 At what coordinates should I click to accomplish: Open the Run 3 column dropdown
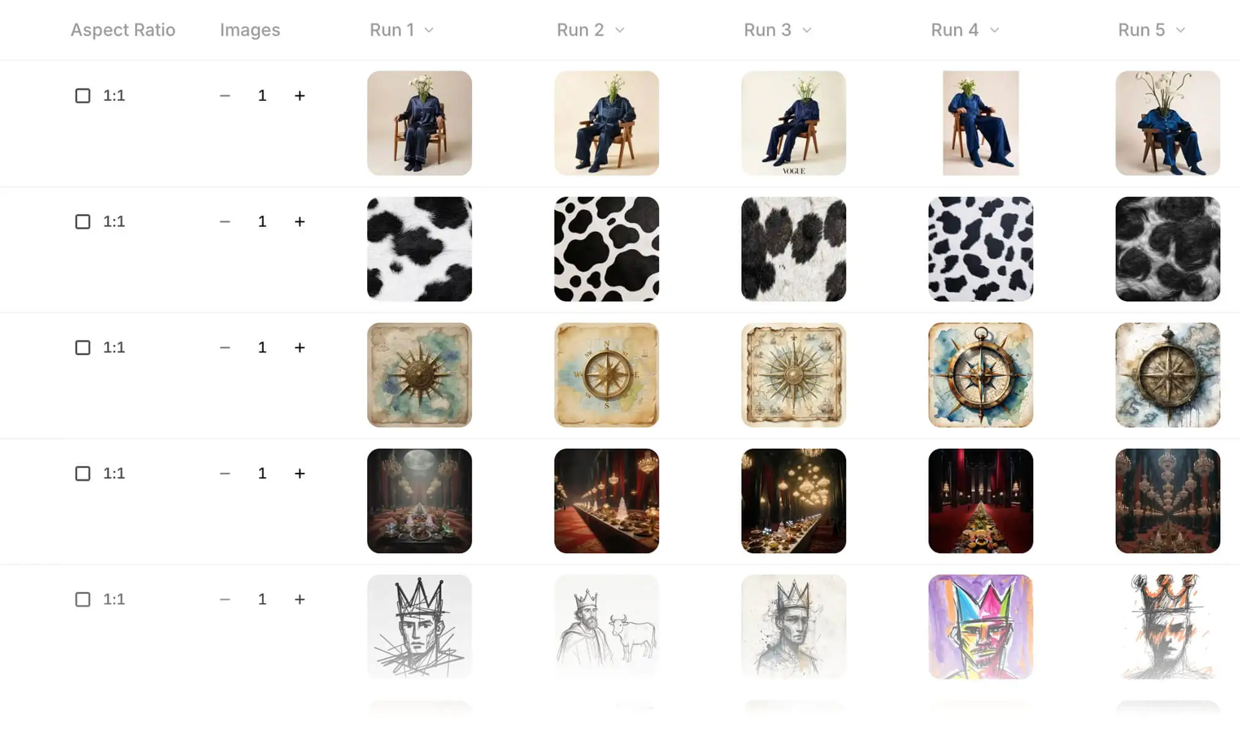(777, 30)
